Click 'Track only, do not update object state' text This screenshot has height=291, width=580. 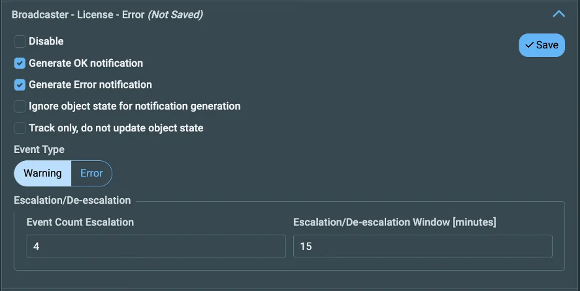click(x=116, y=128)
